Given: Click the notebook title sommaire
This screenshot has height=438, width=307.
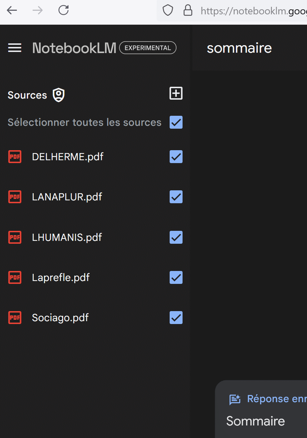Looking at the screenshot, I should pyautogui.click(x=239, y=48).
